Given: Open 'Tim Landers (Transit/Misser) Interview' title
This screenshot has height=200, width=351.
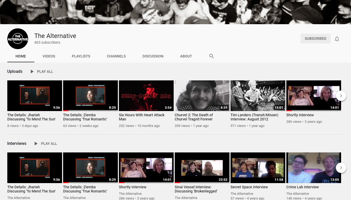Looking at the screenshot, I should click(x=255, y=117).
